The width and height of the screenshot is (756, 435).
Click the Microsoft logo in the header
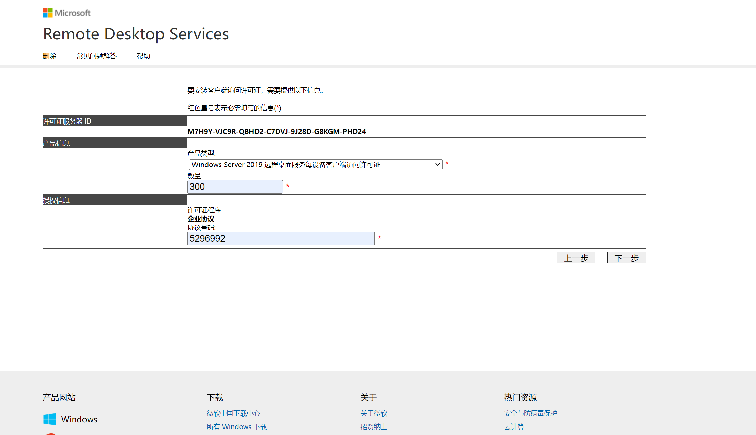tap(67, 13)
